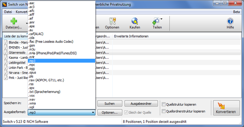Screen dimensions: 244x127
Task: Click music note icon beside Lieblingstitel
Action: (6, 62)
